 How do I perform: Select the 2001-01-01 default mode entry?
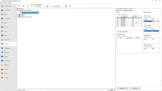click(x=30, y=12)
